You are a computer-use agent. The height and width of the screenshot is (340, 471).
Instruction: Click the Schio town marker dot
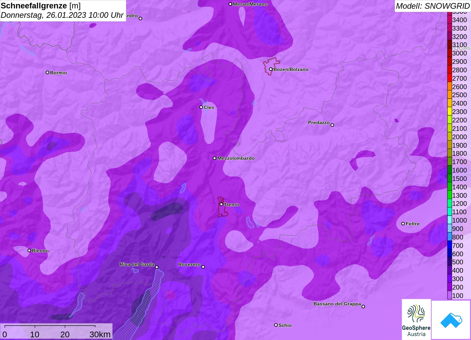[276, 325]
